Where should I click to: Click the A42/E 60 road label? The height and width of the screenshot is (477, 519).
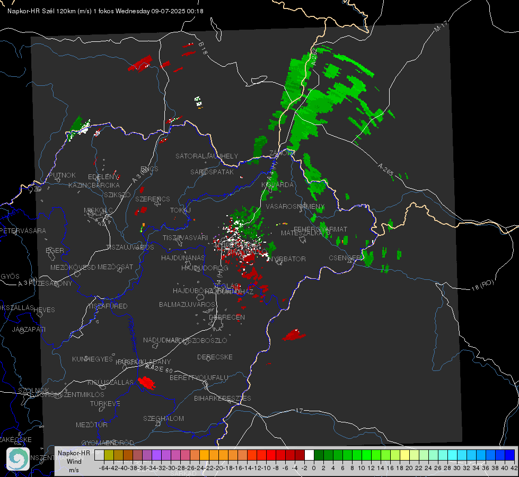[x=159, y=368]
